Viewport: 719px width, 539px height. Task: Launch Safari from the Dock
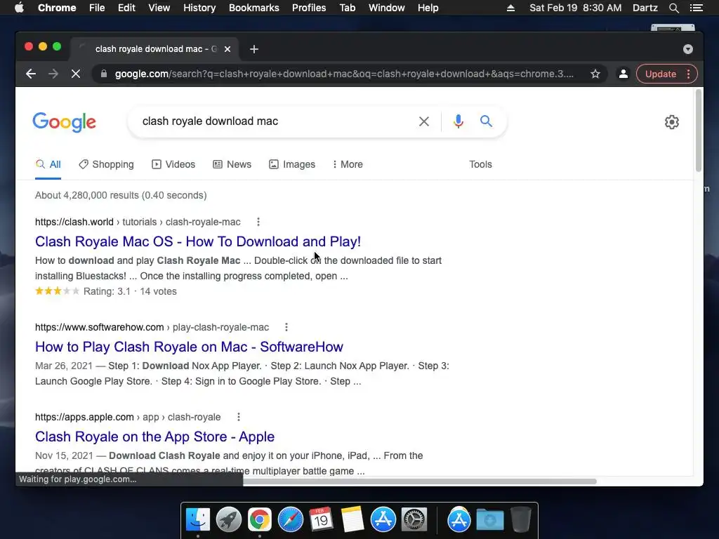pyautogui.click(x=290, y=520)
